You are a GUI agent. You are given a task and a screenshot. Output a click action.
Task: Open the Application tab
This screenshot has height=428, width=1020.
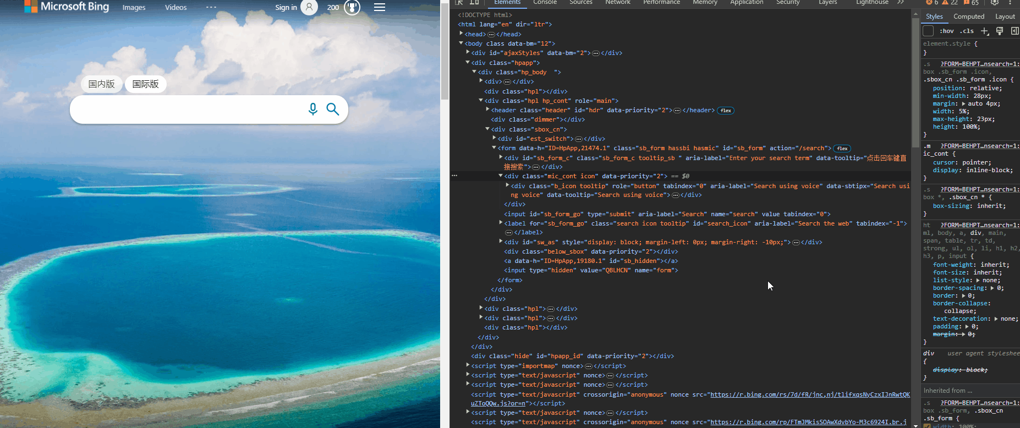(x=747, y=2)
